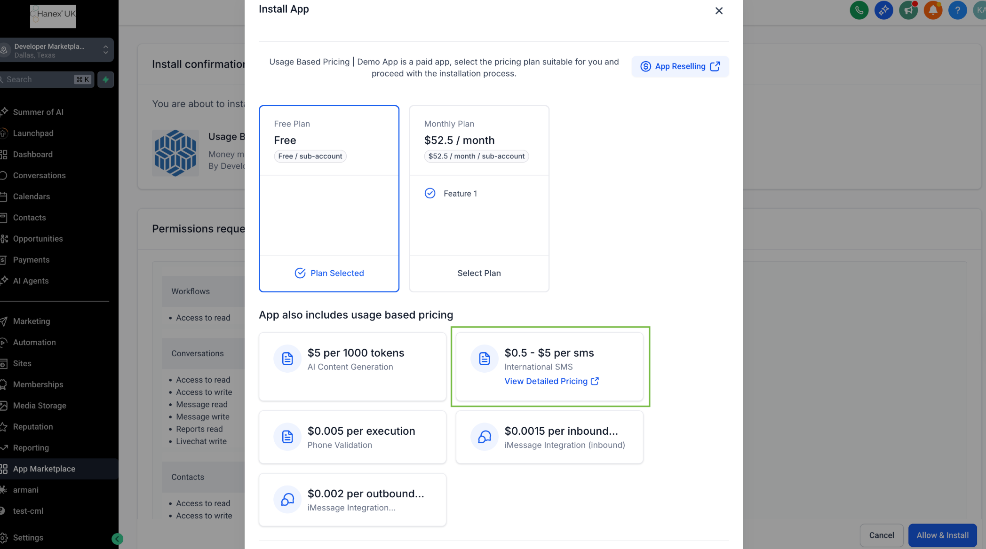Click the green lightning quick actions icon
Image resolution: width=986 pixels, height=549 pixels.
tap(106, 79)
